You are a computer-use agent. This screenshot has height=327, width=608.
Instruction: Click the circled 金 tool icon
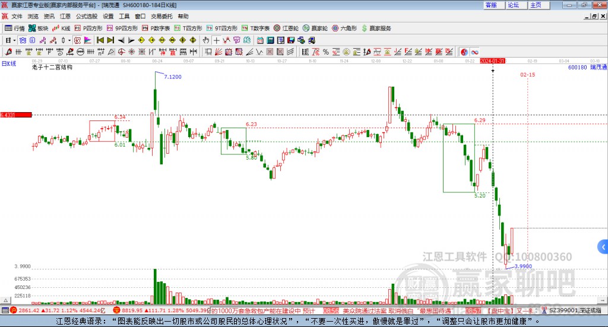346,52
